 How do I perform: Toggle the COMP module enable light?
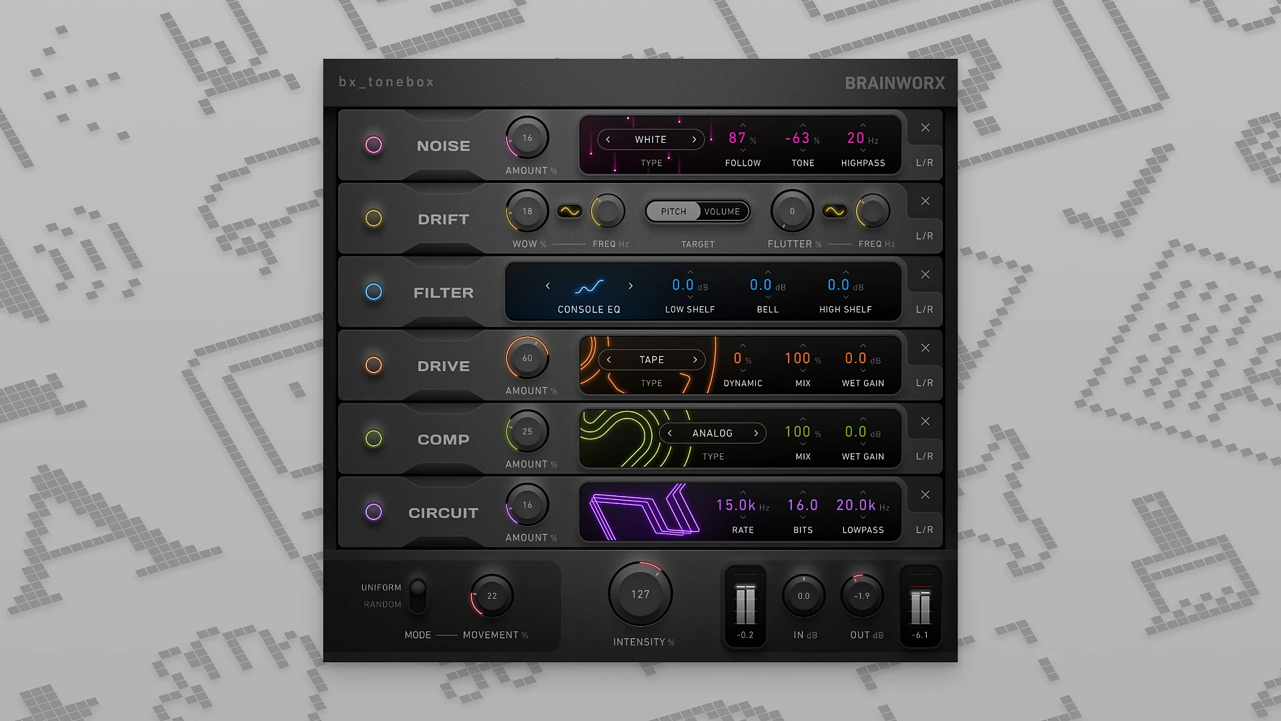tap(374, 439)
